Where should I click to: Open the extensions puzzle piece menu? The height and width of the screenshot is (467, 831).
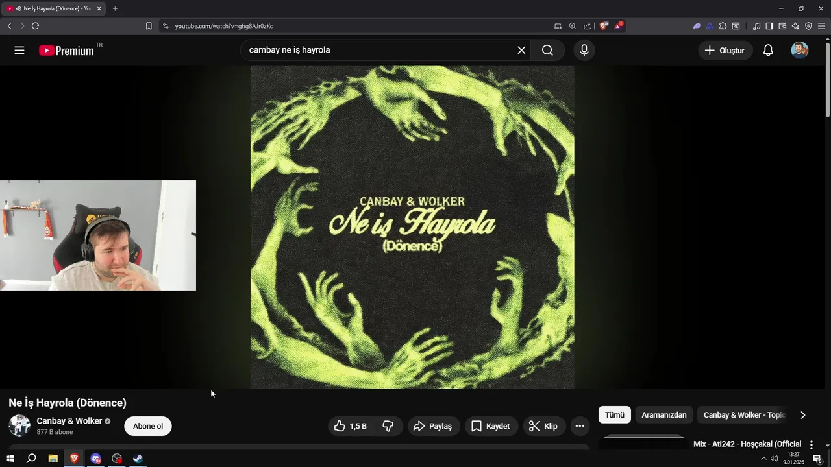point(723,26)
